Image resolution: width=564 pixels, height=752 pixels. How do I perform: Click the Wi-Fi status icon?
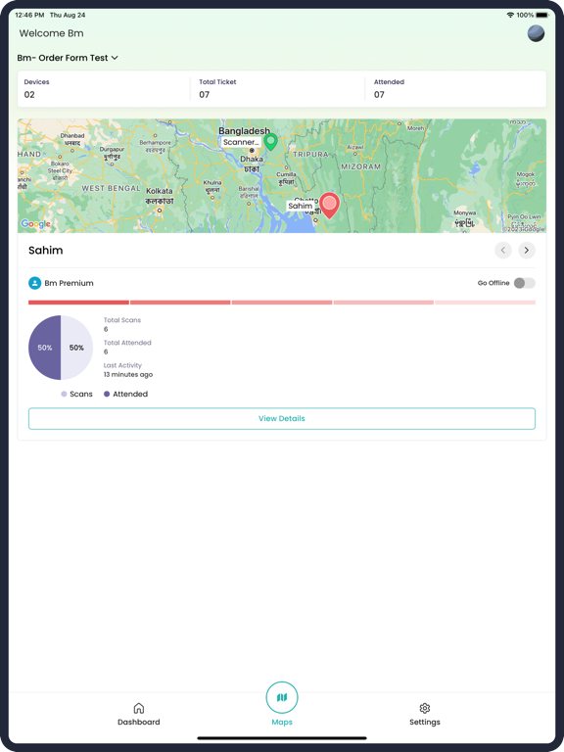510,16
